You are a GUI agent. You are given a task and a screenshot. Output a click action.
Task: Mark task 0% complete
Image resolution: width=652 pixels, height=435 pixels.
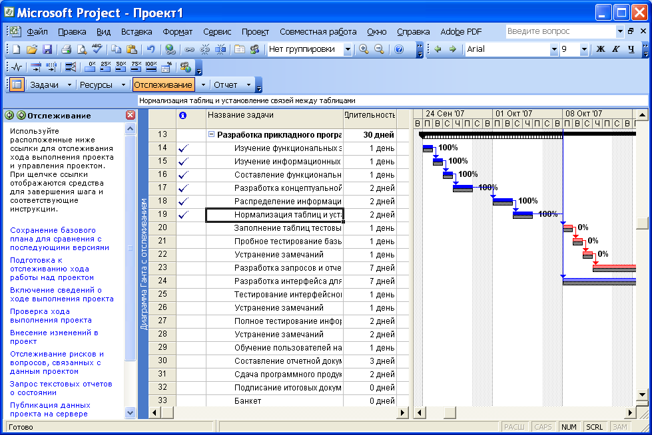click(x=90, y=67)
